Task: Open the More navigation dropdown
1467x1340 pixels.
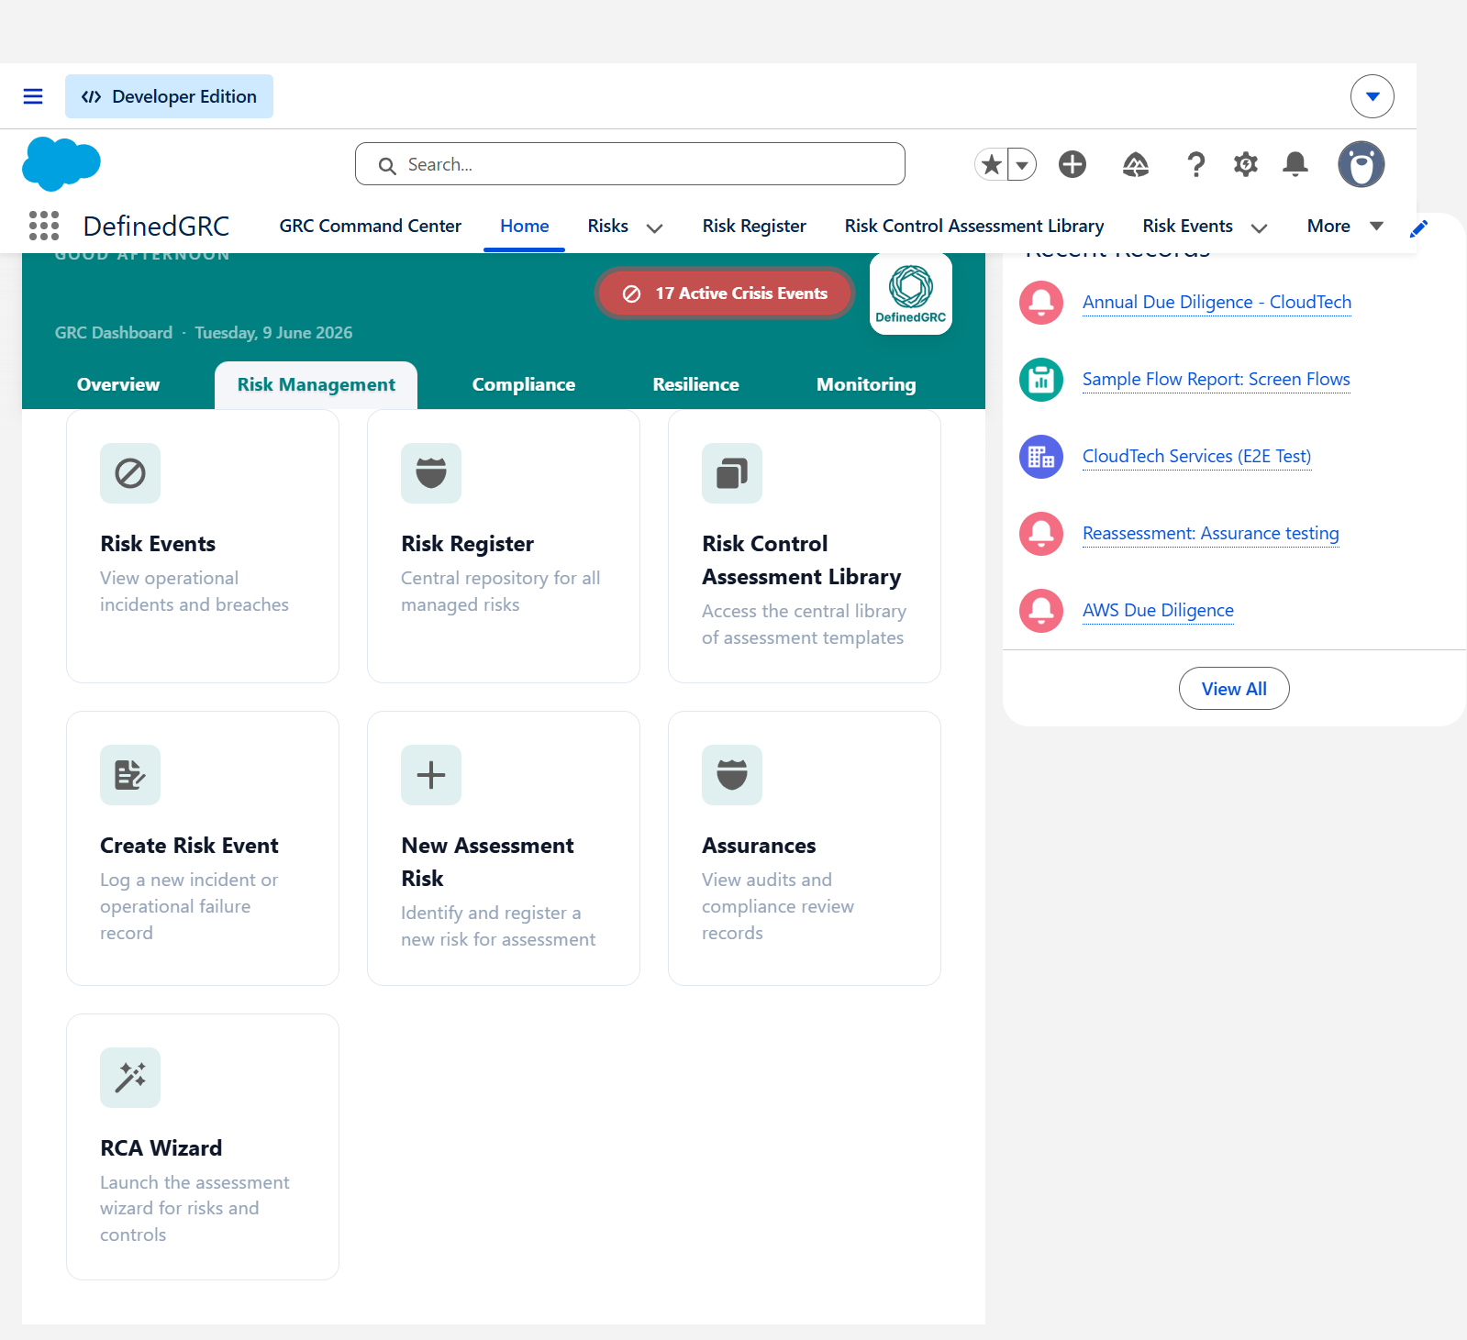Action: click(x=1345, y=226)
